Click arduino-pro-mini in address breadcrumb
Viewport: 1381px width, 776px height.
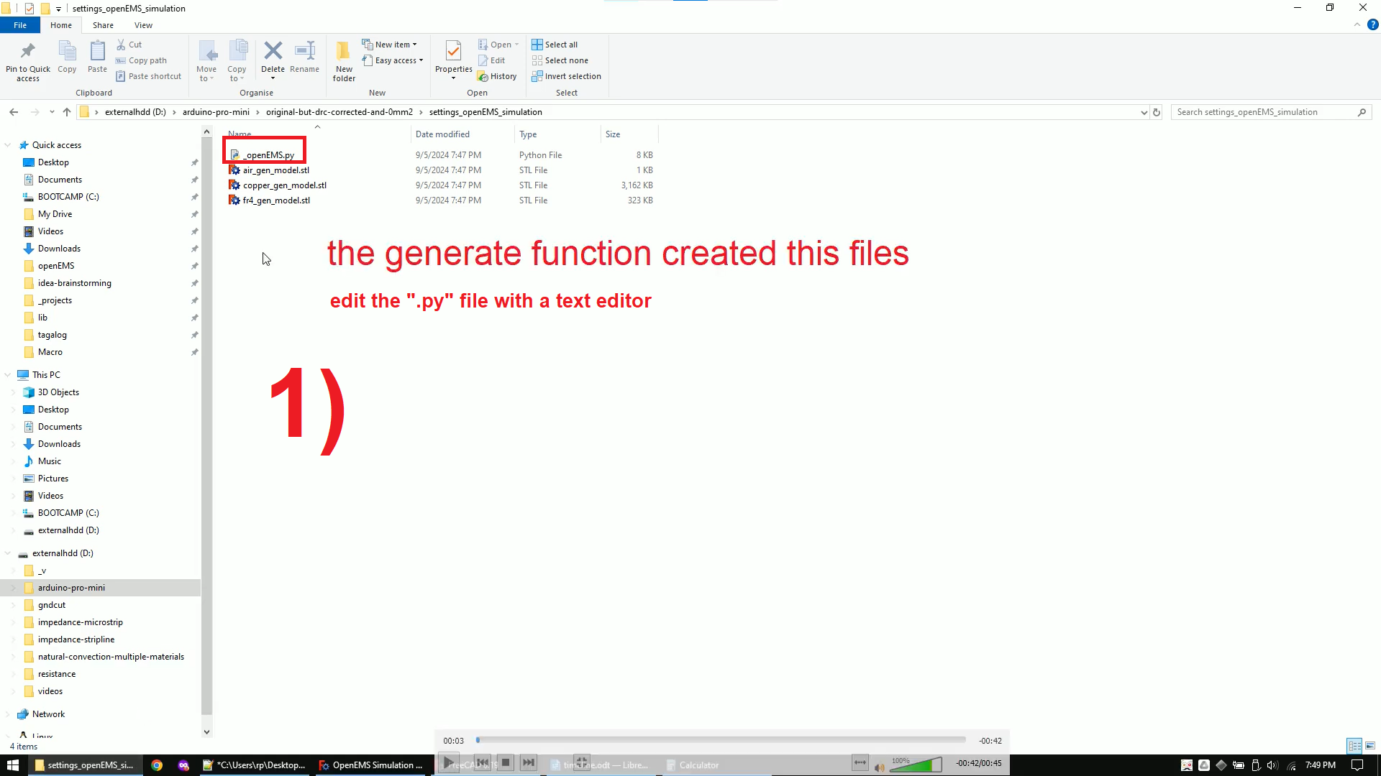click(x=216, y=112)
